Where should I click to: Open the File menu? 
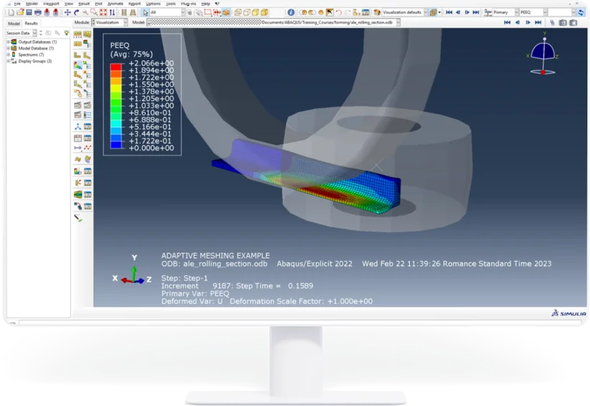[17, 4]
